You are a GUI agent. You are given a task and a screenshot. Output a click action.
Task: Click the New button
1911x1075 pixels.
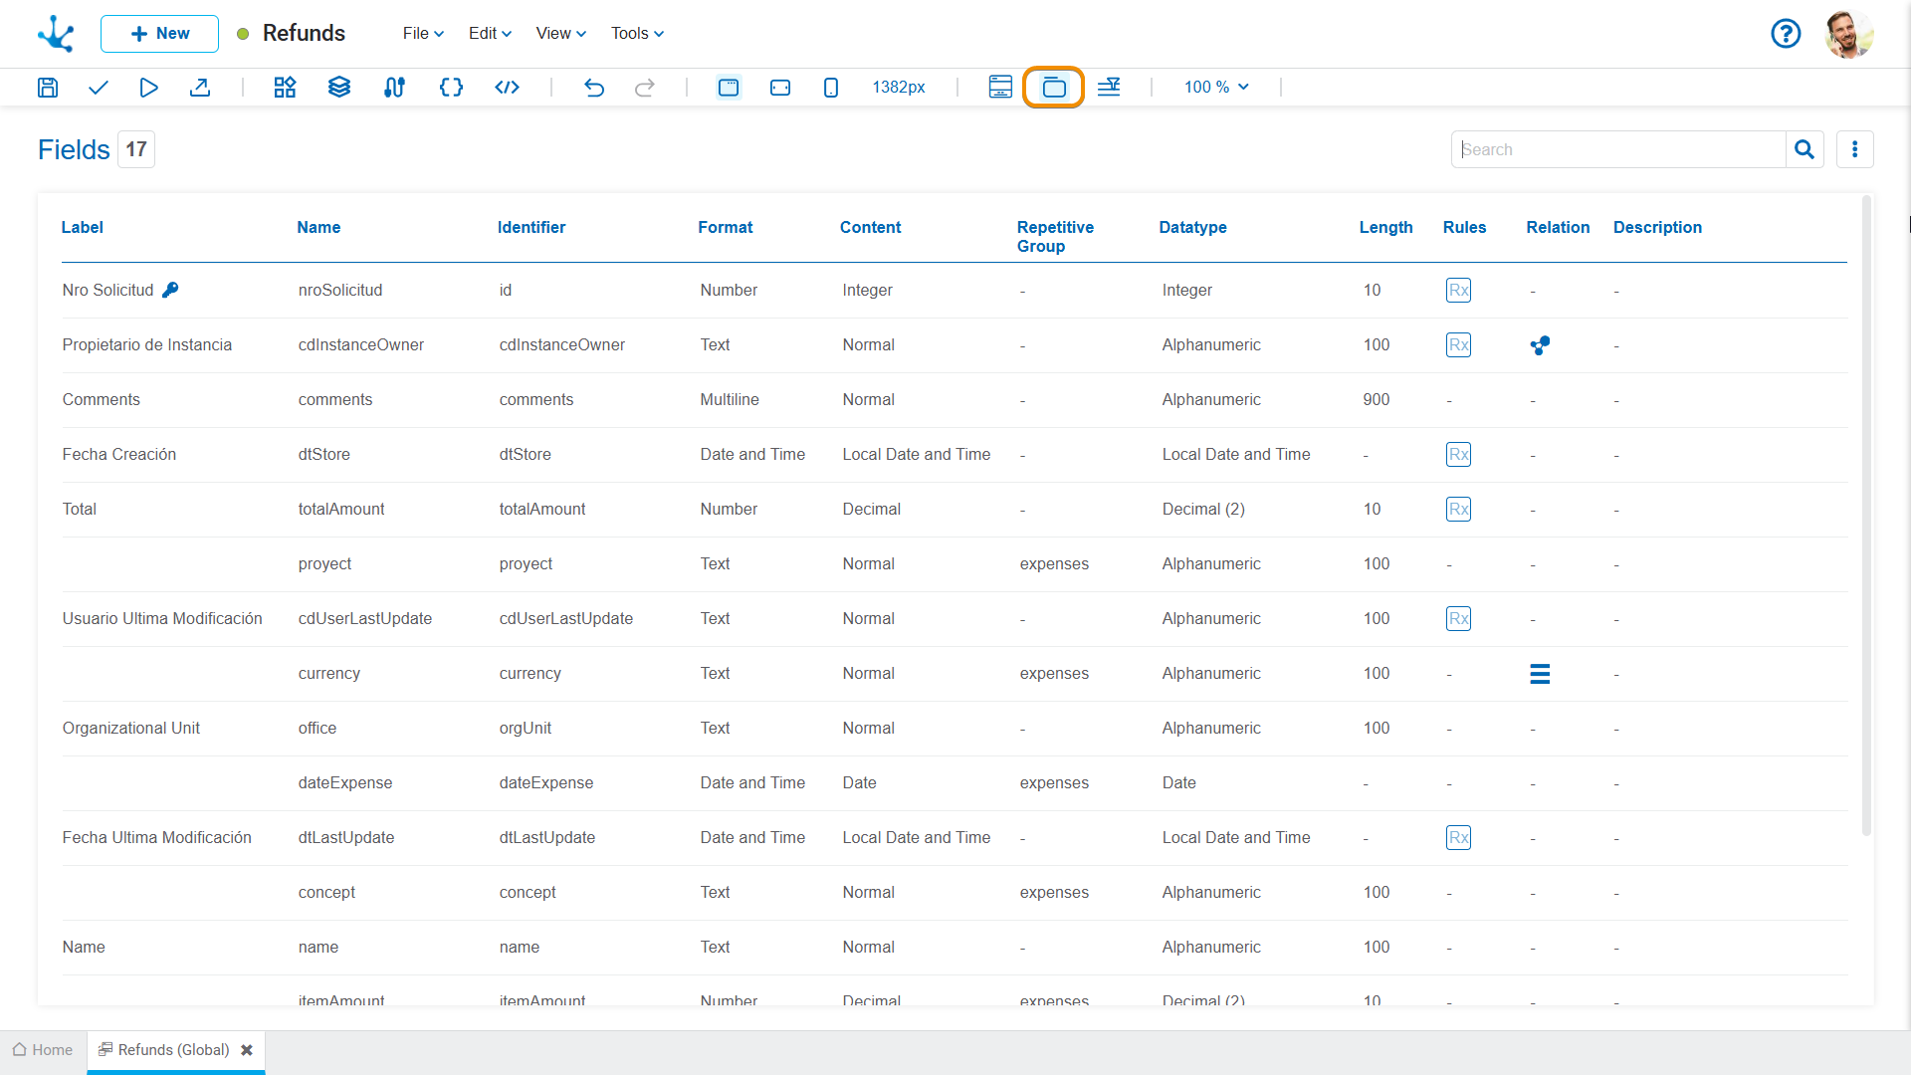159,34
